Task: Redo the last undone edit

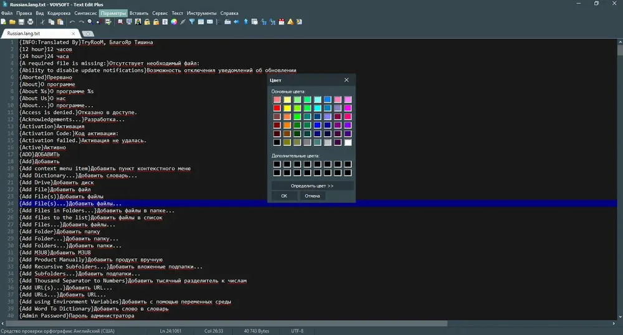Action: click(x=81, y=22)
